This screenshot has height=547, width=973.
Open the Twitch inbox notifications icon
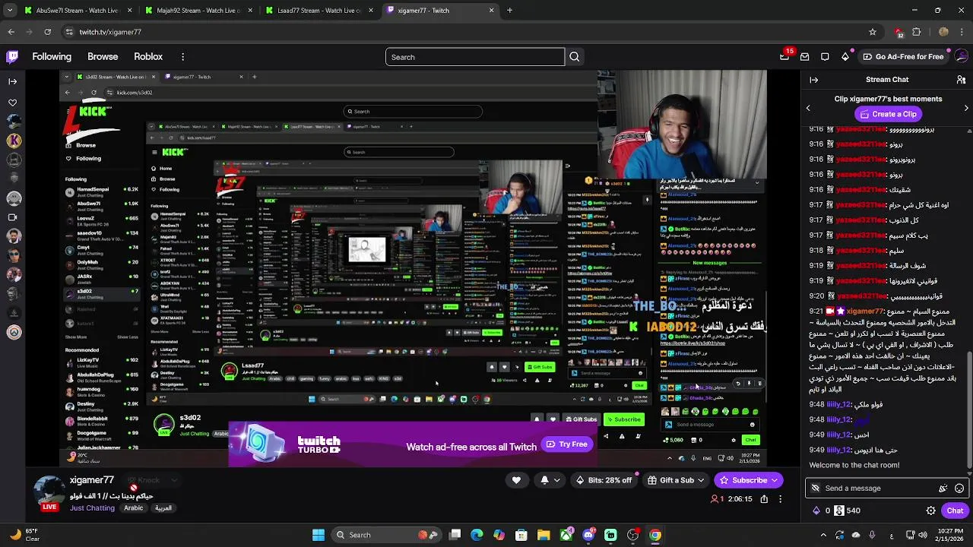point(804,56)
